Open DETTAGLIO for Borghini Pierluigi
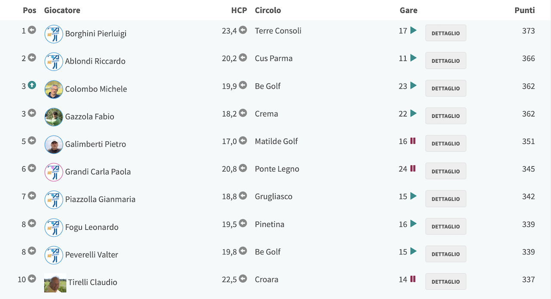The image size is (551, 299). tap(446, 33)
